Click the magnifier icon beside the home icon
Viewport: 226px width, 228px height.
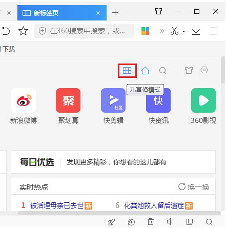coord(163,71)
